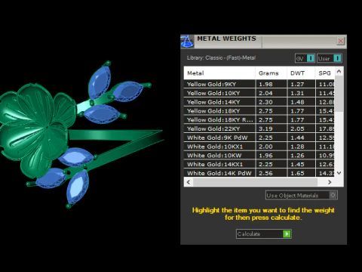Viewport: 362px width, 272px height.
Task: Click the Metal Weights scale icon
Action: 187,42
